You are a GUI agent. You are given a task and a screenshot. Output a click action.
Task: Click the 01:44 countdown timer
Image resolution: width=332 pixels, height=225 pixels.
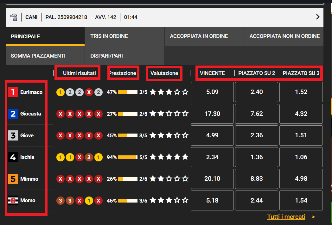[x=131, y=17]
